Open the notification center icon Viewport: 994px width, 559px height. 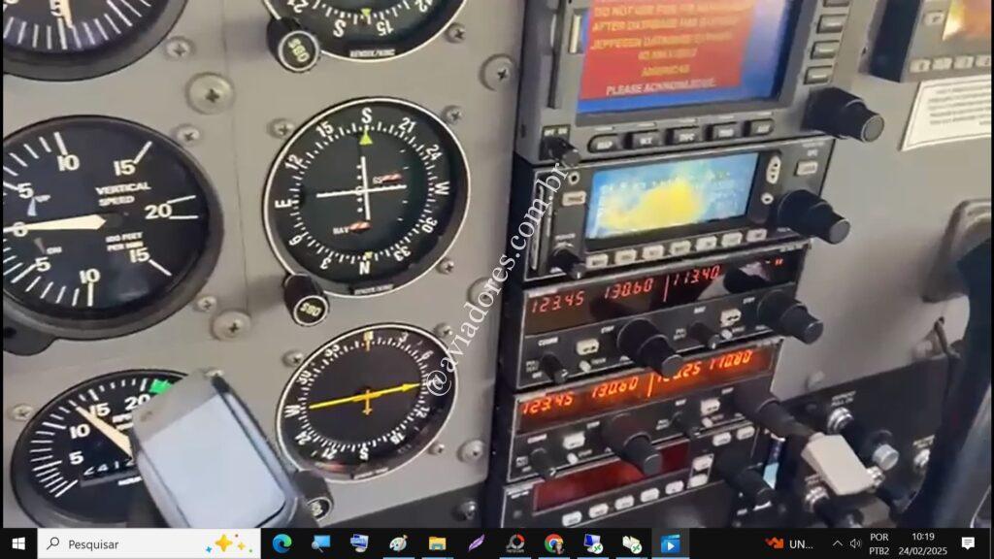click(x=968, y=543)
